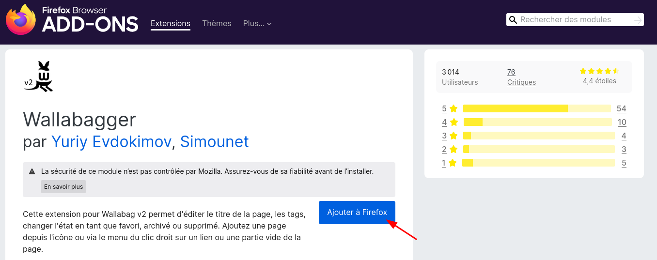Click the En savoir plus button

[63, 186]
